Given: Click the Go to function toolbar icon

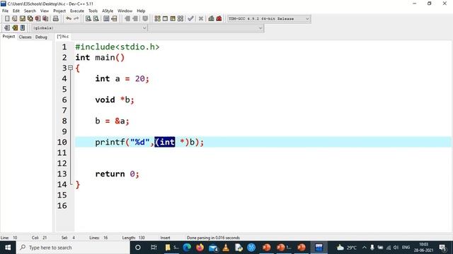Looking at the screenshot, I should tap(106, 19).
